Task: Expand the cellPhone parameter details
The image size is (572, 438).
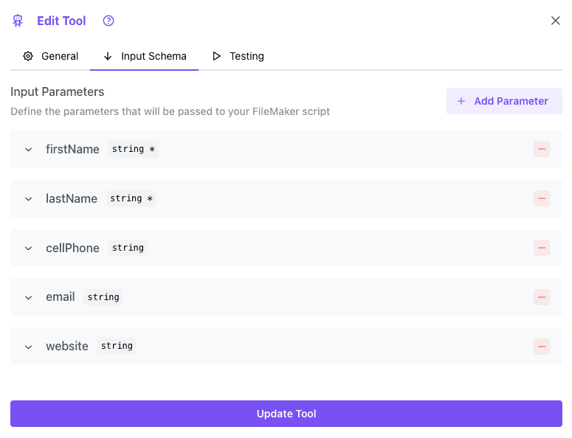Action: click(x=29, y=248)
